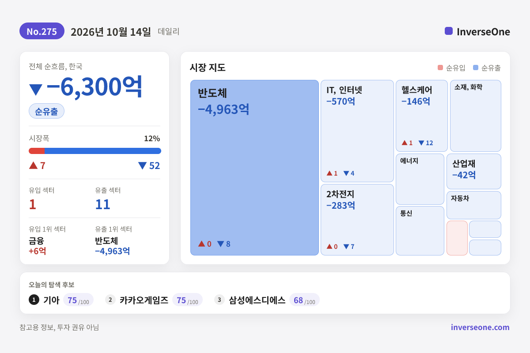Click the 전체 순흐름, 한국 label
Screen dimensions: 530x353
point(56,66)
